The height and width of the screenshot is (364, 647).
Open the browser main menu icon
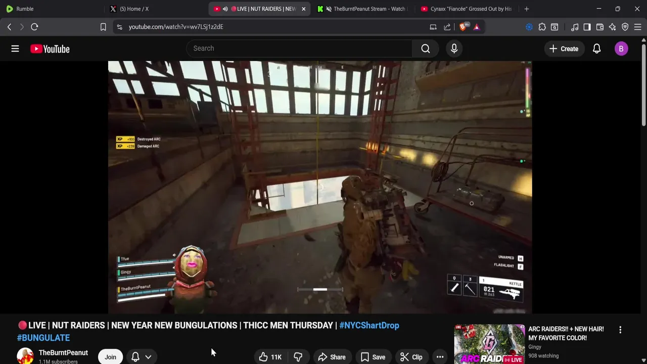pos(638,27)
